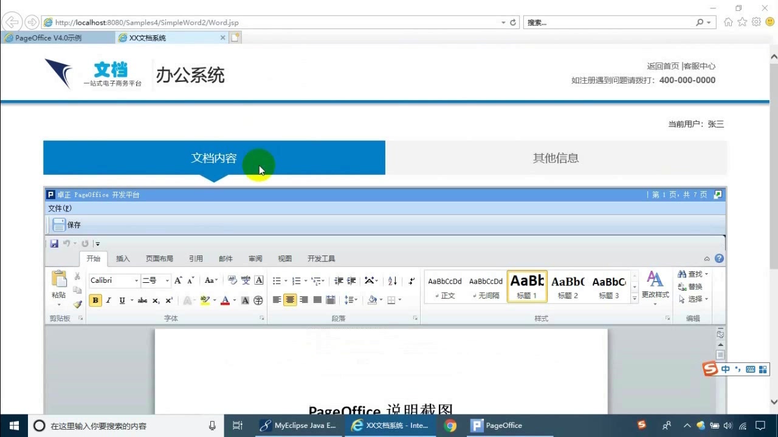The height and width of the screenshot is (437, 778).
Task: Toggle show paragraph marks icon
Action: [411, 280]
